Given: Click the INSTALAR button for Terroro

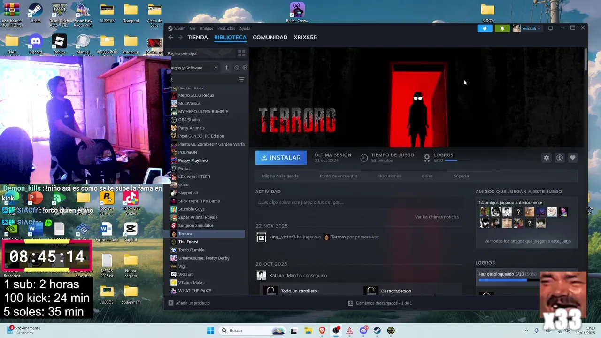Looking at the screenshot, I should 281,158.
